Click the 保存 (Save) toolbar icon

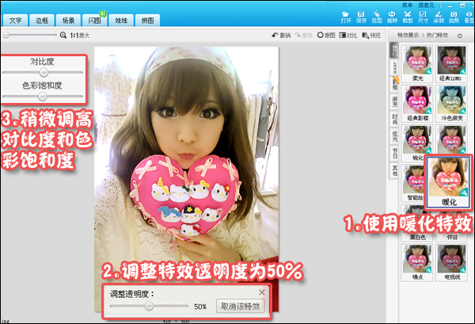pyautogui.click(x=361, y=16)
